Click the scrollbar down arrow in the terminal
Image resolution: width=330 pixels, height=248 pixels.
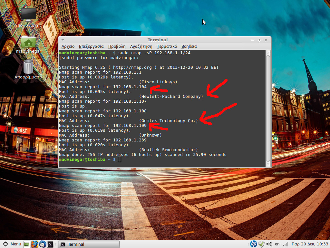click(268, 164)
